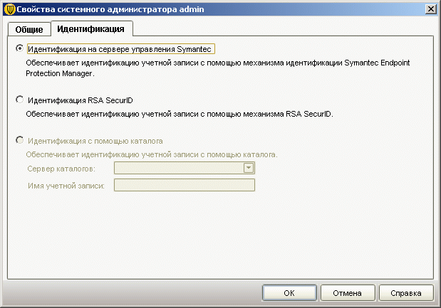
Task: Switch to the Общие tab
Action: point(29,29)
